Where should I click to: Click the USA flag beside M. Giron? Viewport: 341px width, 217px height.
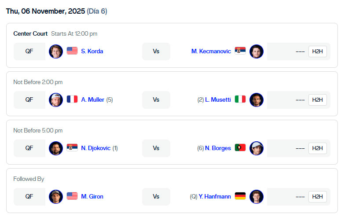72,197
